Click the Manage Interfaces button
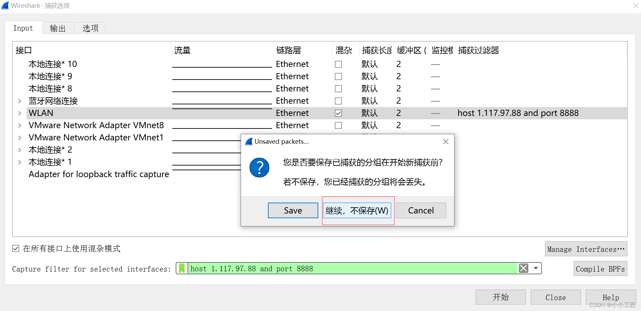Screen dimensions: 641x311 (x=586, y=249)
